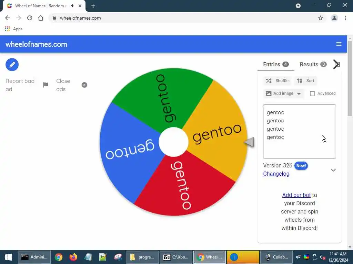Mute the tab via speaker icon

[x=72, y=6]
